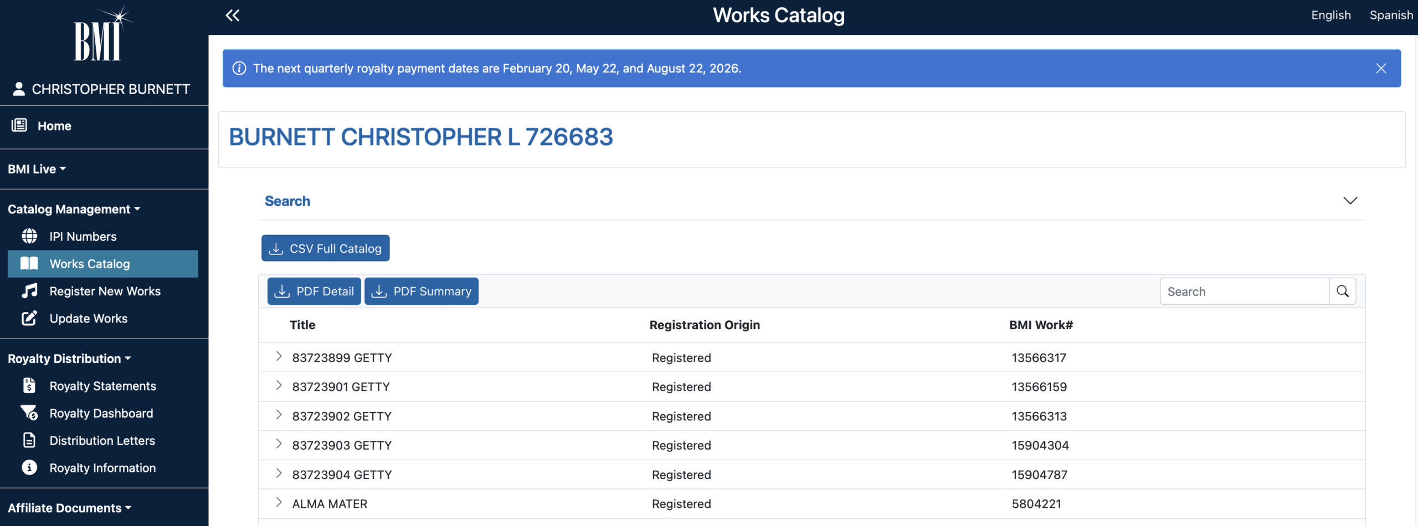Expand the 83723899 GETTY row
This screenshot has height=526, width=1418.
[279, 357]
